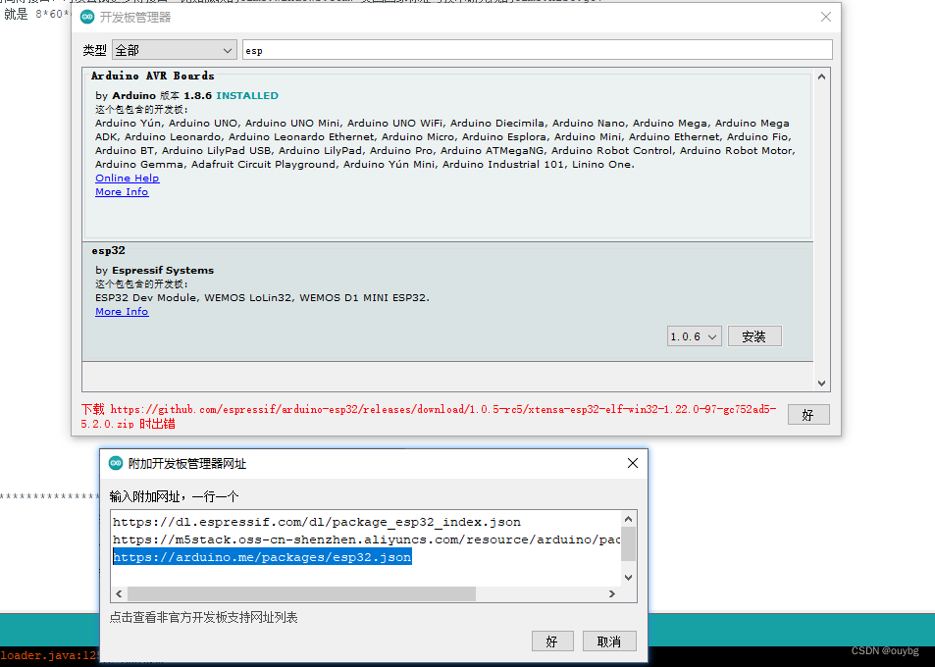Open More Info link under esp32 package

(122, 312)
